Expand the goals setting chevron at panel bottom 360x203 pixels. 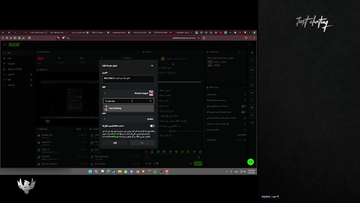[245, 140]
